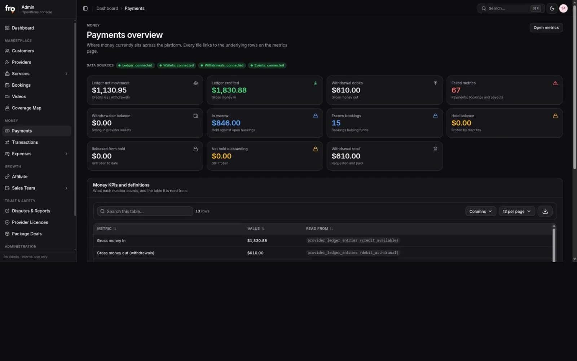Sort by the READ FROM column header

tap(320, 229)
